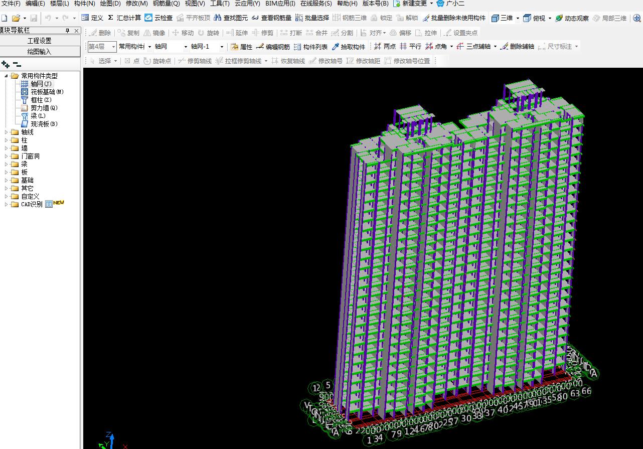
Task: Select 轴网(J) in the tree
Action: point(37,84)
